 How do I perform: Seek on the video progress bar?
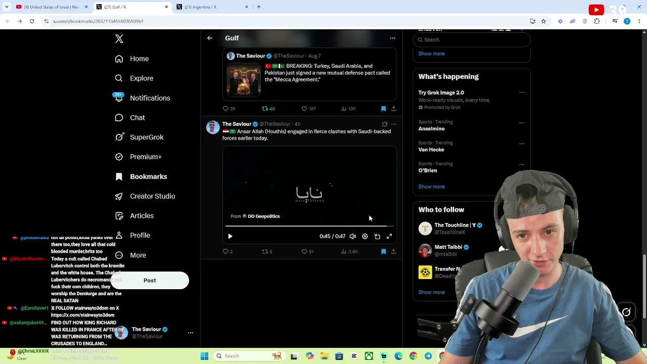point(309,226)
